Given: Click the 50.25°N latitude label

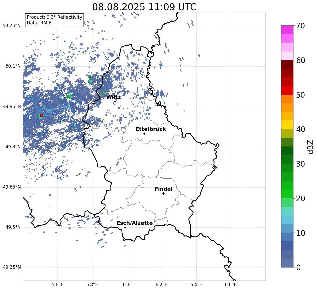Looking at the screenshot, I should [12, 26].
